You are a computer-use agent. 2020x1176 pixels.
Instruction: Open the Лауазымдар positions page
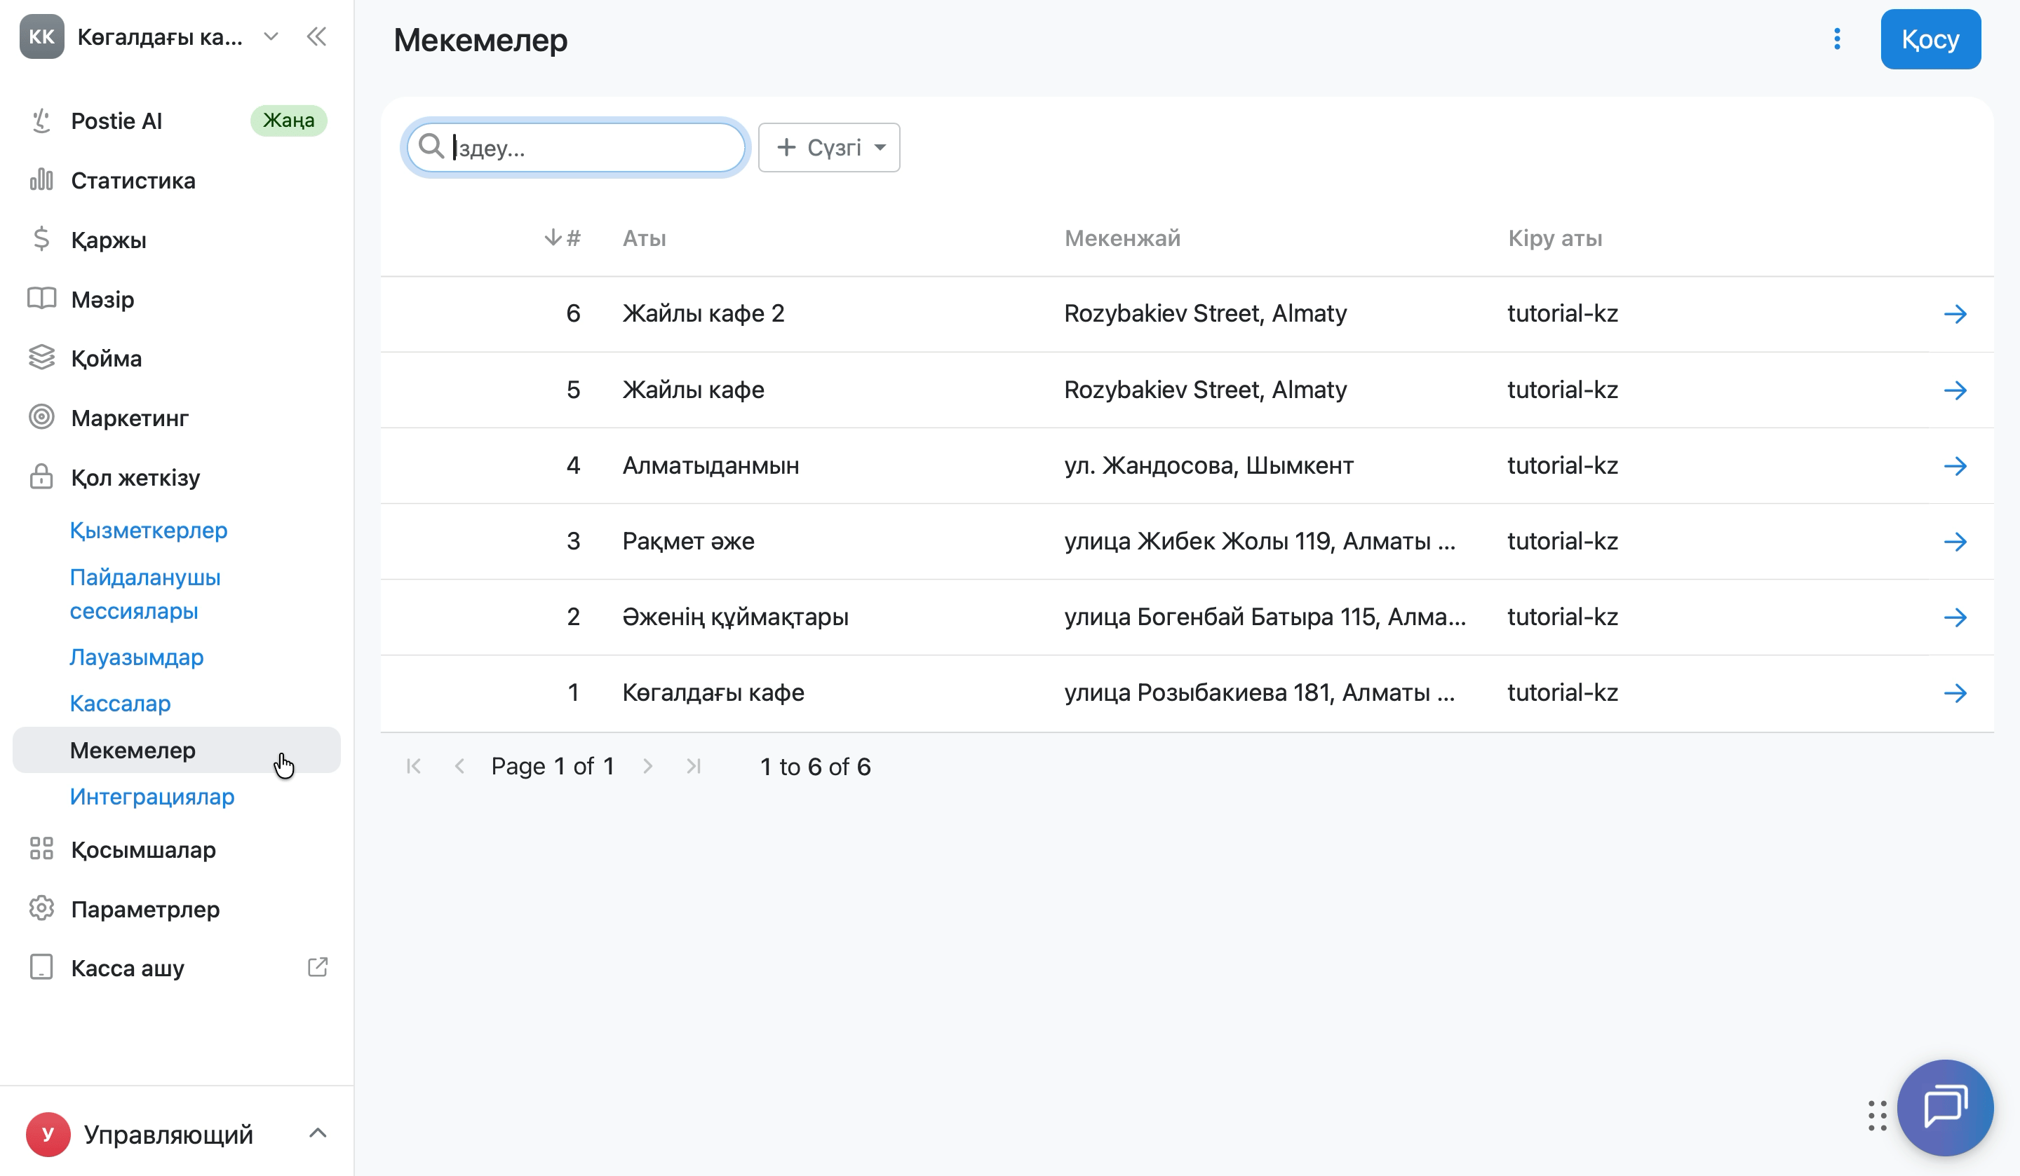(136, 657)
